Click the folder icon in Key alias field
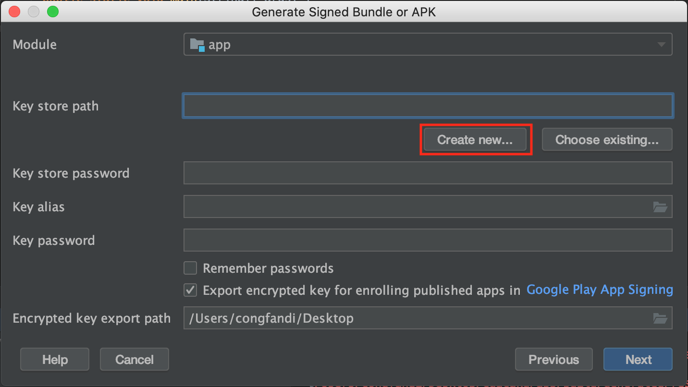The width and height of the screenshot is (688, 387). 660,207
